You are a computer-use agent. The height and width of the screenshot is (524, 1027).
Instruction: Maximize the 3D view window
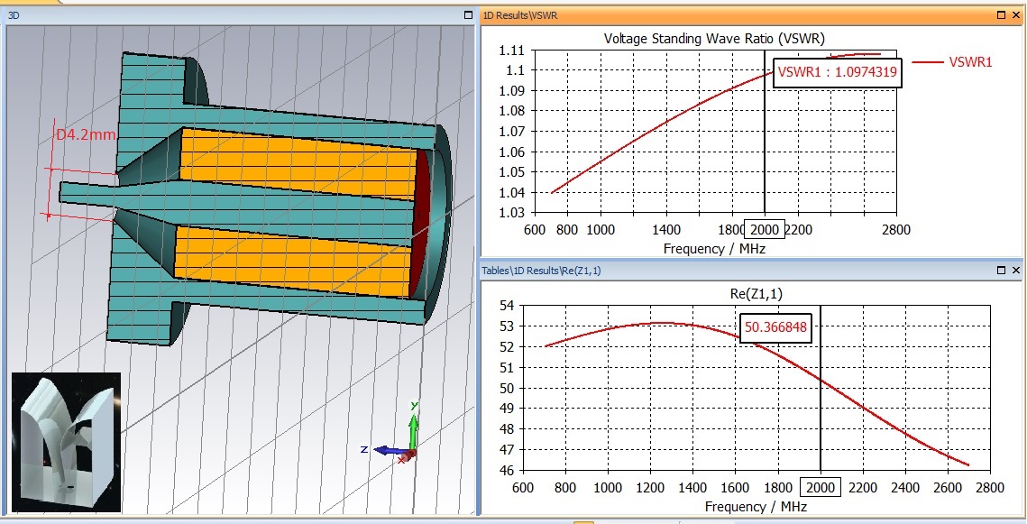click(468, 14)
